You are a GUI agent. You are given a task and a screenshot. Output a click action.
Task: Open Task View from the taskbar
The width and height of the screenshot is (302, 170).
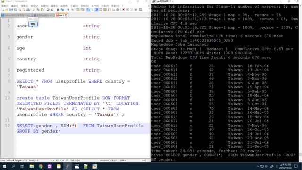pyautogui.click(x=22, y=166)
